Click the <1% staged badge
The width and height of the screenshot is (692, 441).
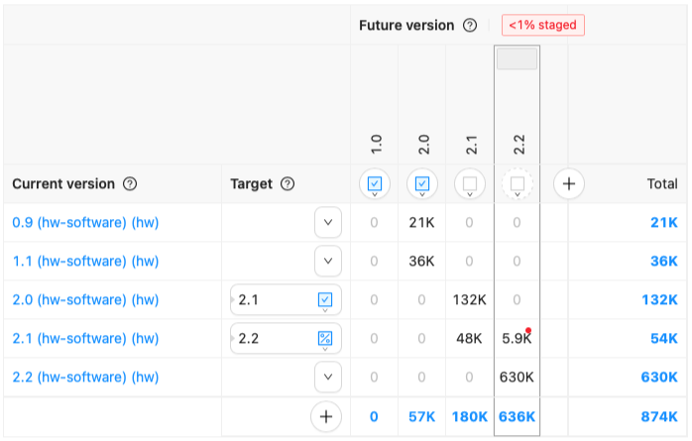542,25
